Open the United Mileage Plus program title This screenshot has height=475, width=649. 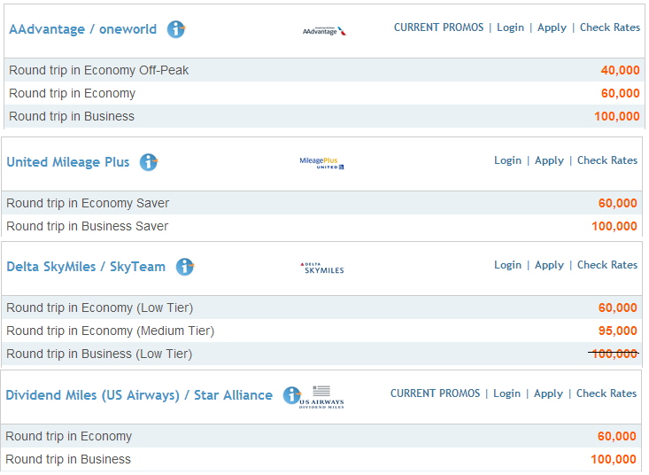68,162
